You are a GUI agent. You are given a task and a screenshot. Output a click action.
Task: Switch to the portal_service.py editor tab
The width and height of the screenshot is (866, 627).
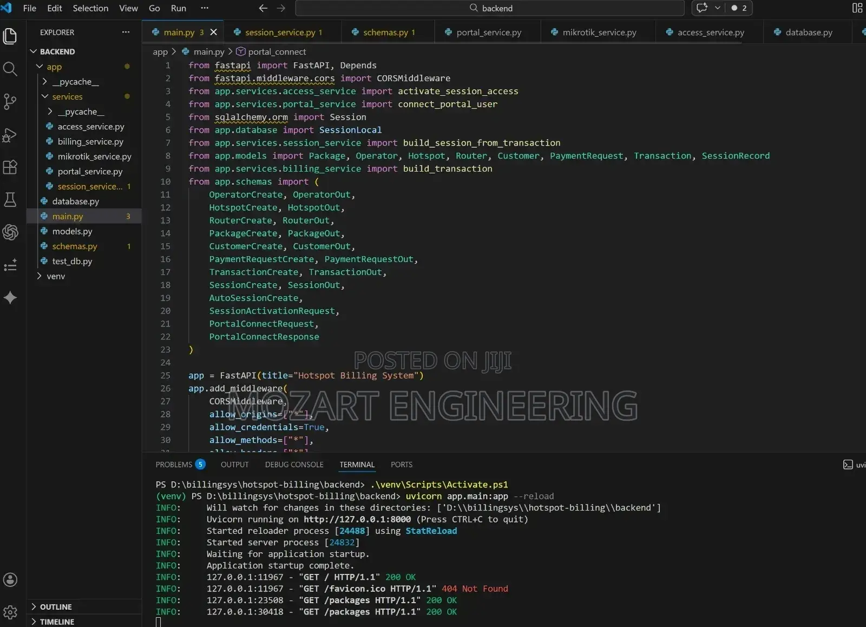pyautogui.click(x=488, y=32)
